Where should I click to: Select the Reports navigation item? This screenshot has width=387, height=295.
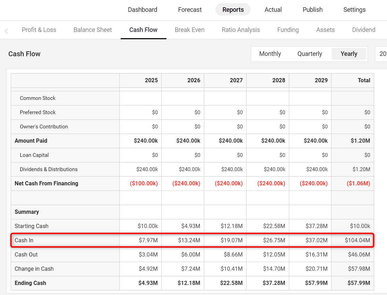click(x=233, y=10)
